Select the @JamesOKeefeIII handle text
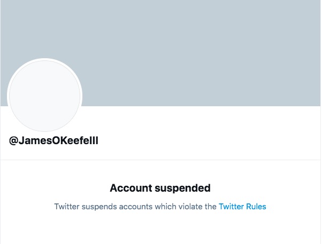This screenshot has width=322, height=244. tap(53, 141)
